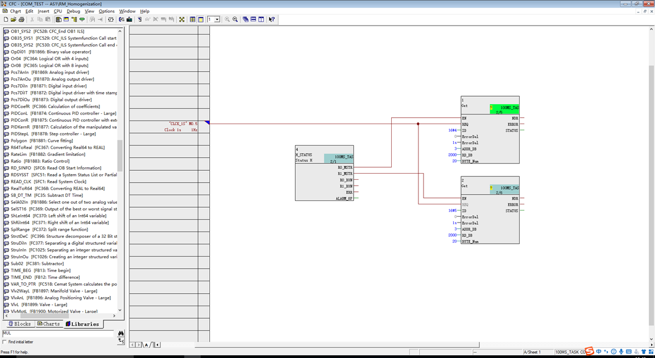Click the binoculars search icon
This screenshot has height=358, width=655.
click(x=121, y=334)
